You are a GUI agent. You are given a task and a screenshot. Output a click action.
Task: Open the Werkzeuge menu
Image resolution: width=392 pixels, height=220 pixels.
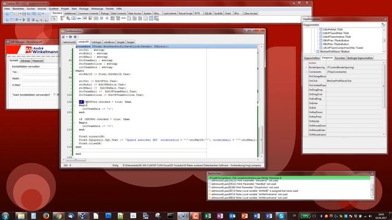point(97,9)
